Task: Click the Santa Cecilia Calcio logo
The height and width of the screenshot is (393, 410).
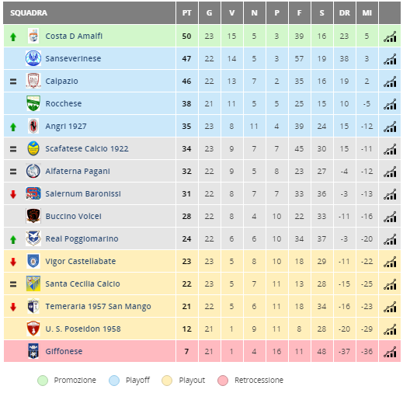Action: (x=33, y=283)
